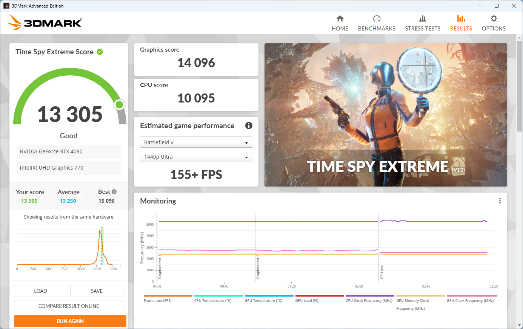Click the green validated checkmark icon
Viewport: 523px width, 329px height.
(x=100, y=52)
